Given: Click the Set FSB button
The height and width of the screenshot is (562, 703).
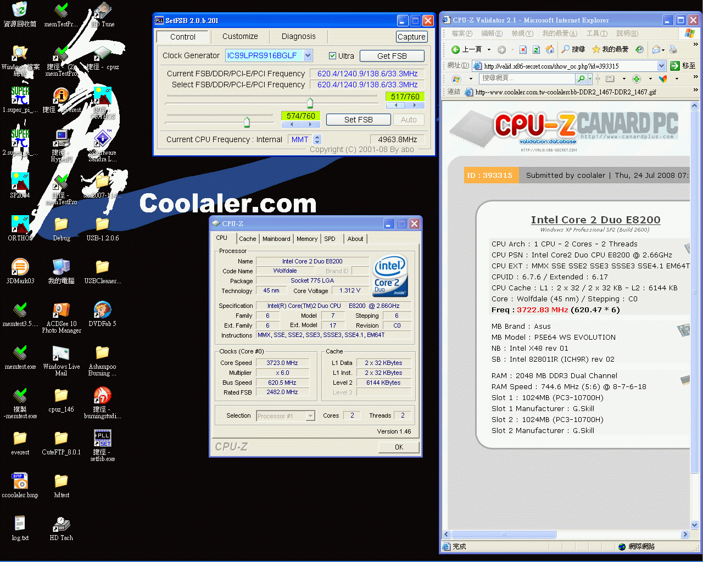Looking at the screenshot, I should tap(359, 120).
